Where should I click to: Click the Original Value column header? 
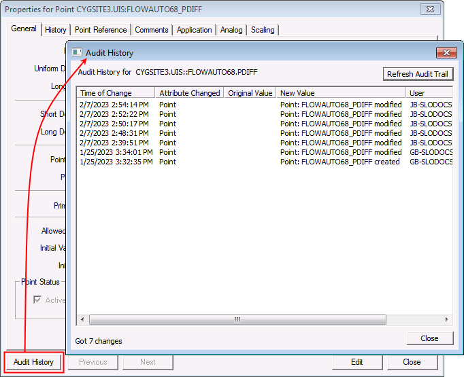pos(250,93)
